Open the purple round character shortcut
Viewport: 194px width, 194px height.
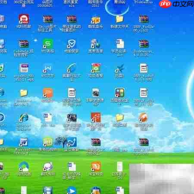click(48, 167)
